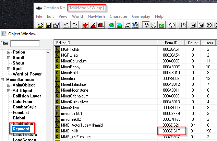Open the preferences icon in the toolbar
Viewport: 217px width, 141px height.
coord(56,25)
